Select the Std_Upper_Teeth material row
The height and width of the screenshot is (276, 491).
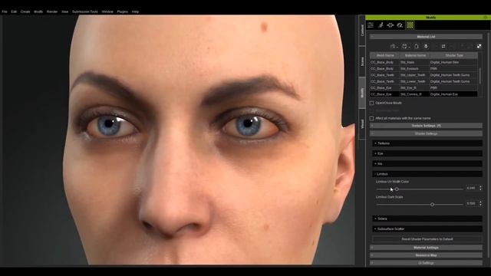(x=423, y=75)
